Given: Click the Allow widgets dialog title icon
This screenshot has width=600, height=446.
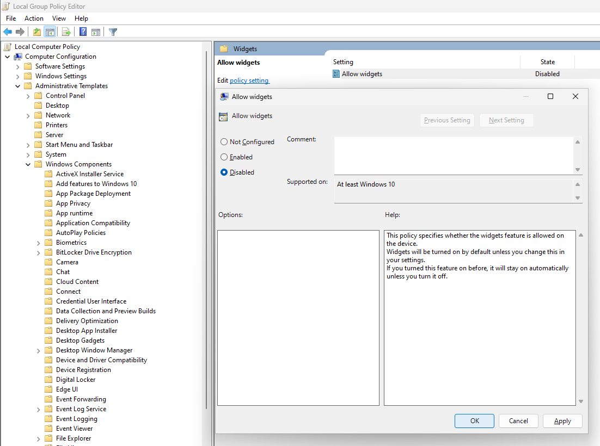Looking at the screenshot, I should pyautogui.click(x=224, y=97).
